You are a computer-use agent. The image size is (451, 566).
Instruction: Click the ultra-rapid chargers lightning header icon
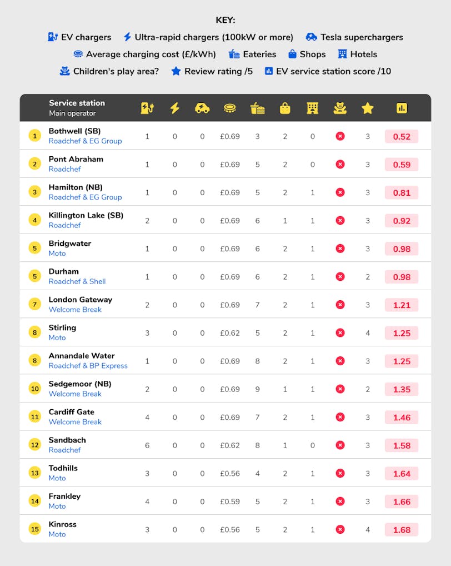pos(174,108)
